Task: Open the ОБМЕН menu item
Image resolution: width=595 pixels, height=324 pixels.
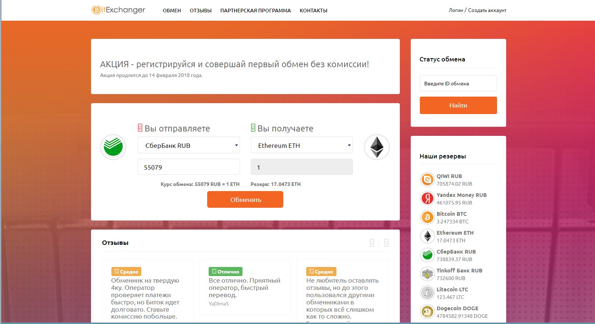Action: (x=172, y=11)
